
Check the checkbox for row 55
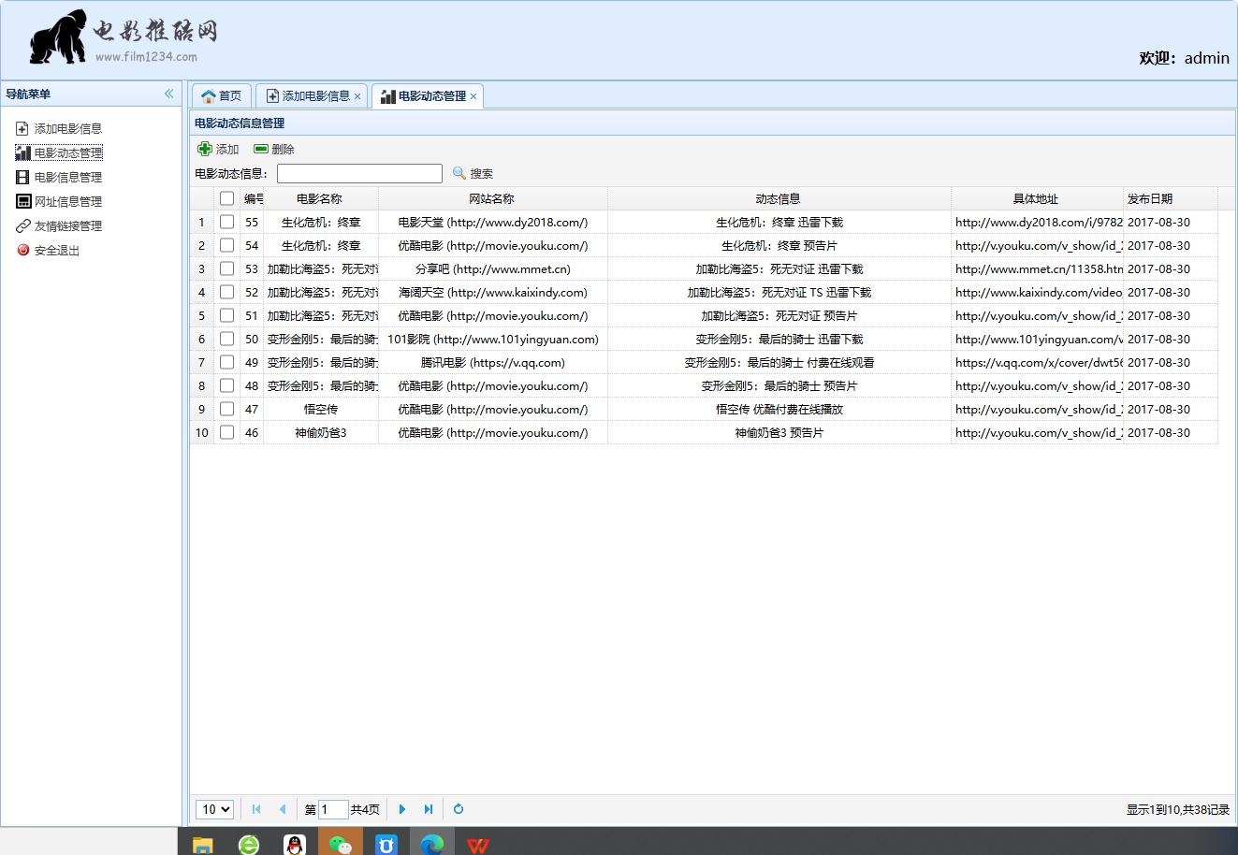tap(226, 223)
